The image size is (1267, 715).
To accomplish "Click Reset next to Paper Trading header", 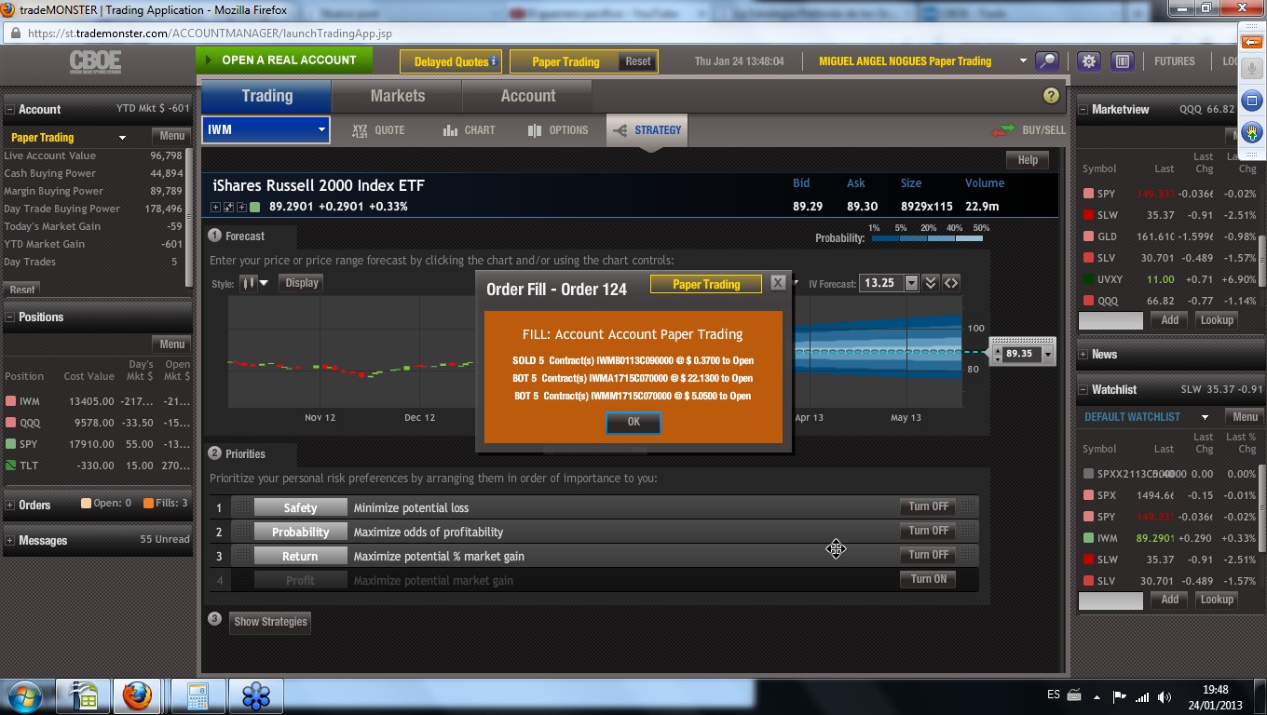I will point(638,61).
